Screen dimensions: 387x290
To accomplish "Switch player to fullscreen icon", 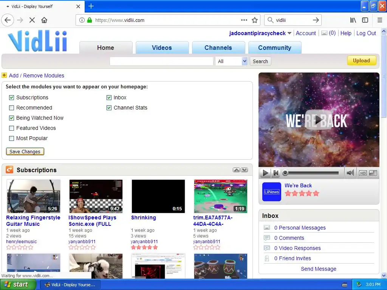I will coord(373,173).
